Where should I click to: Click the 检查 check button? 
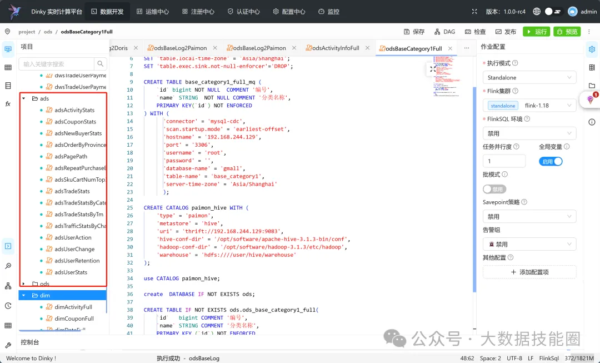475,32
